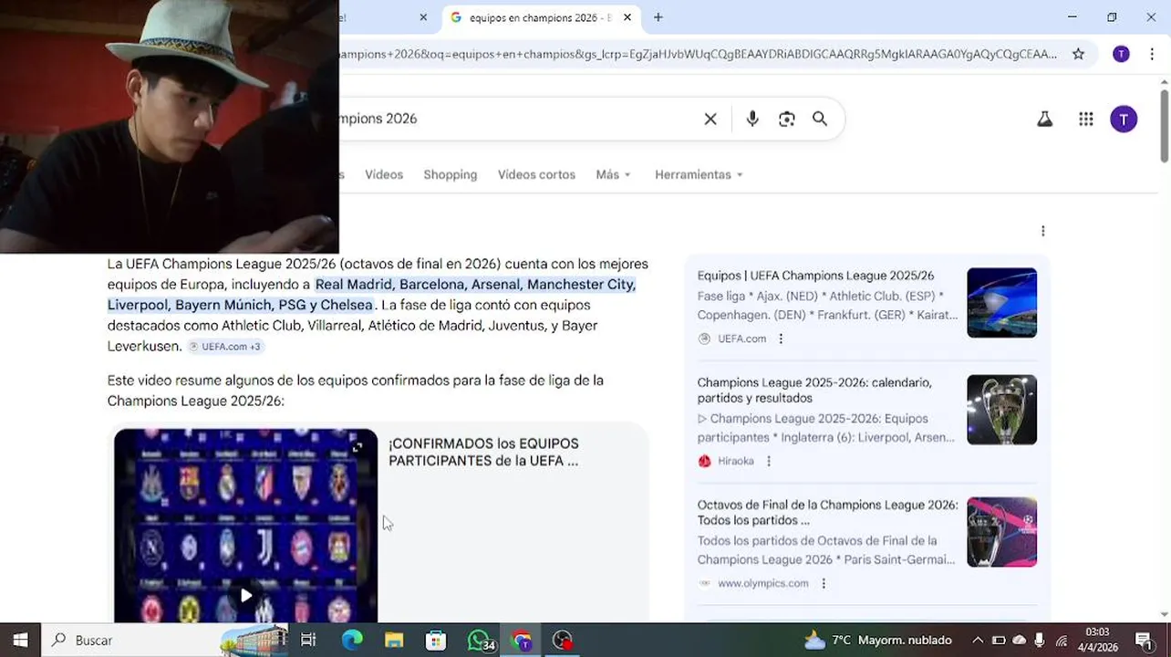
Task: Switch to Chrome on the taskbar
Action: coord(522,640)
